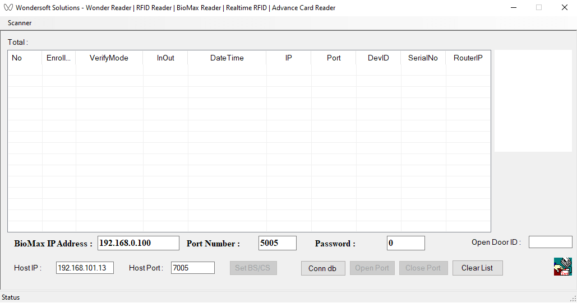Click the Clear List button

(x=477, y=268)
